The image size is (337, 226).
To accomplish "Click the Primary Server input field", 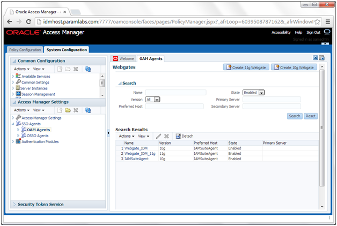I will (x=272, y=100).
